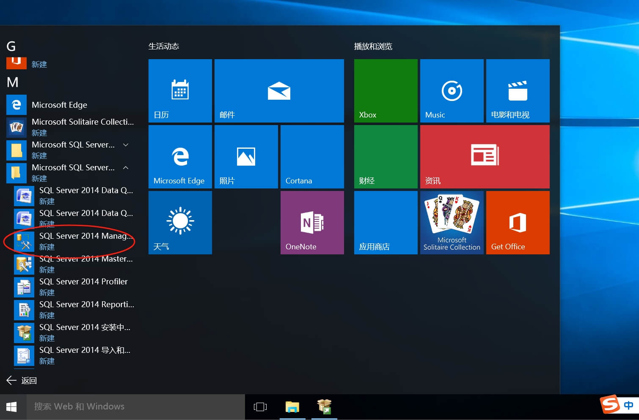Open the Calendar tile

pyautogui.click(x=180, y=91)
